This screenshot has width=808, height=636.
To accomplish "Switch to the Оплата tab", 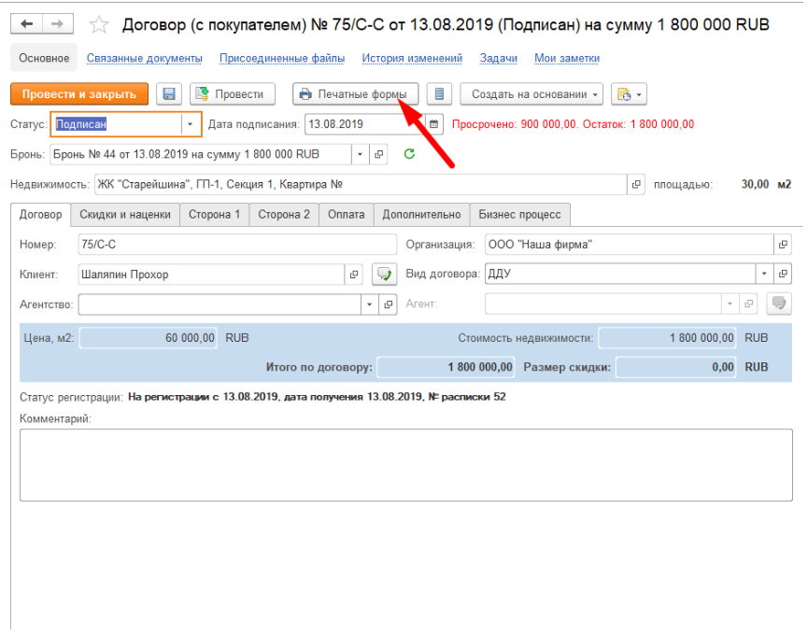I will 347,215.
